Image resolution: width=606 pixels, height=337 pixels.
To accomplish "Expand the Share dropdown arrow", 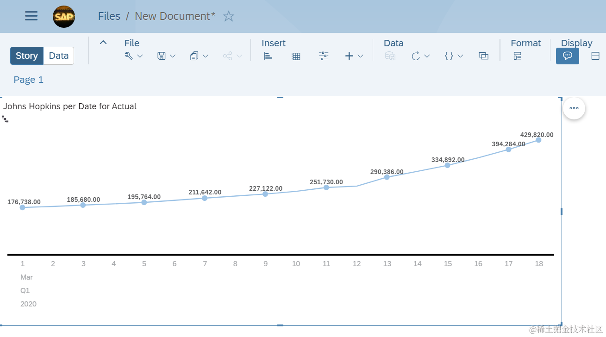I will pyautogui.click(x=239, y=56).
